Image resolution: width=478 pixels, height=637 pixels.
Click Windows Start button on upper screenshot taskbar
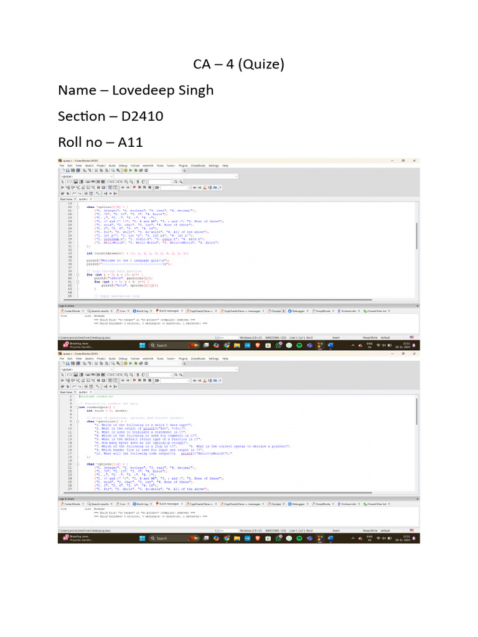(x=143, y=345)
